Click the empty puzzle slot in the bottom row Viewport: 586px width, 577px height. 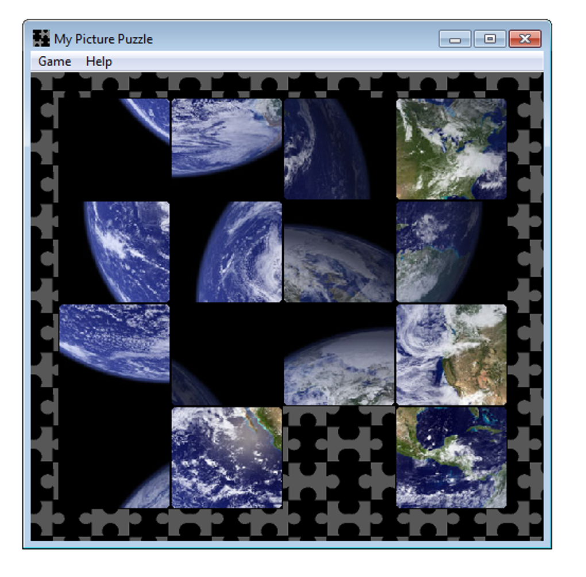pos(339,457)
